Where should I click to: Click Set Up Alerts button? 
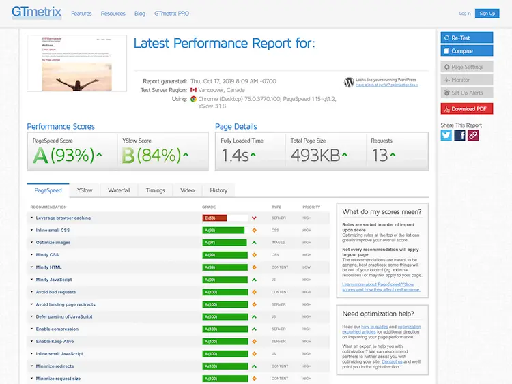pyautogui.click(x=467, y=93)
